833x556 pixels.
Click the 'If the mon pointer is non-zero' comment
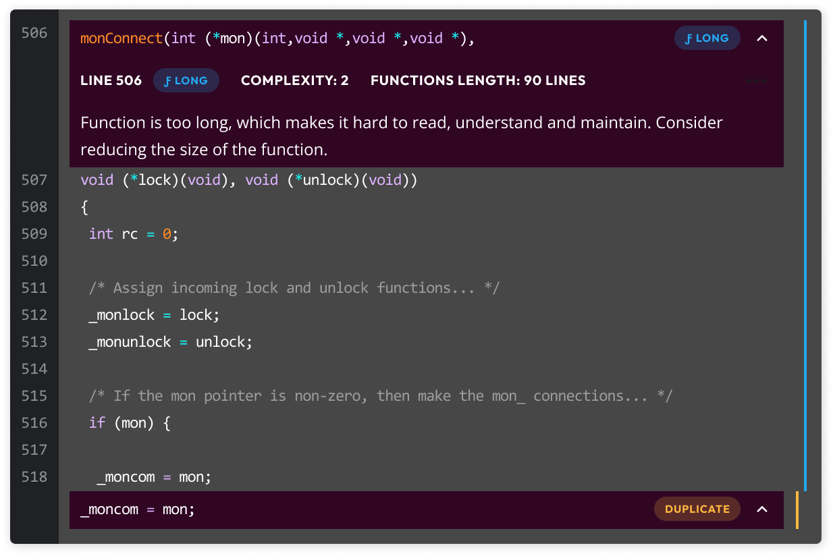(381, 396)
